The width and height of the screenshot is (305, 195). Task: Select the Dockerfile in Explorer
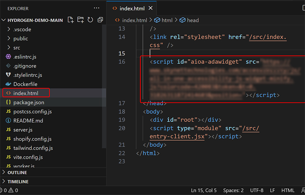coord(25,84)
